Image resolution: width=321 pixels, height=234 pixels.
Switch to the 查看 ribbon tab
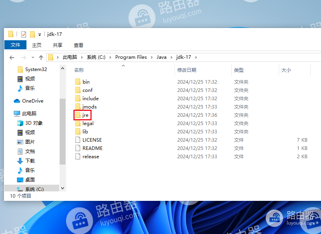79,45
